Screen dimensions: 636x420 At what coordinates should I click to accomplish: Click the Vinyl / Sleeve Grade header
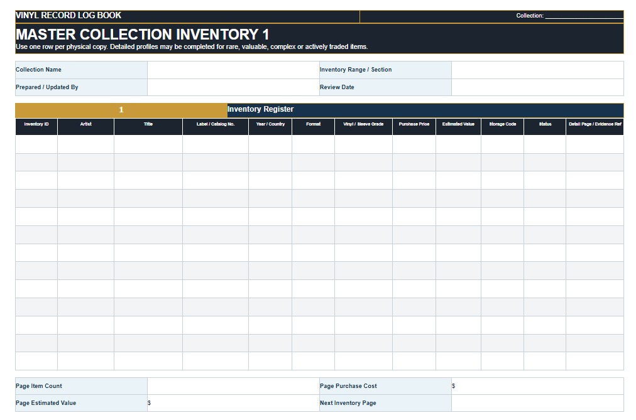[363, 126]
